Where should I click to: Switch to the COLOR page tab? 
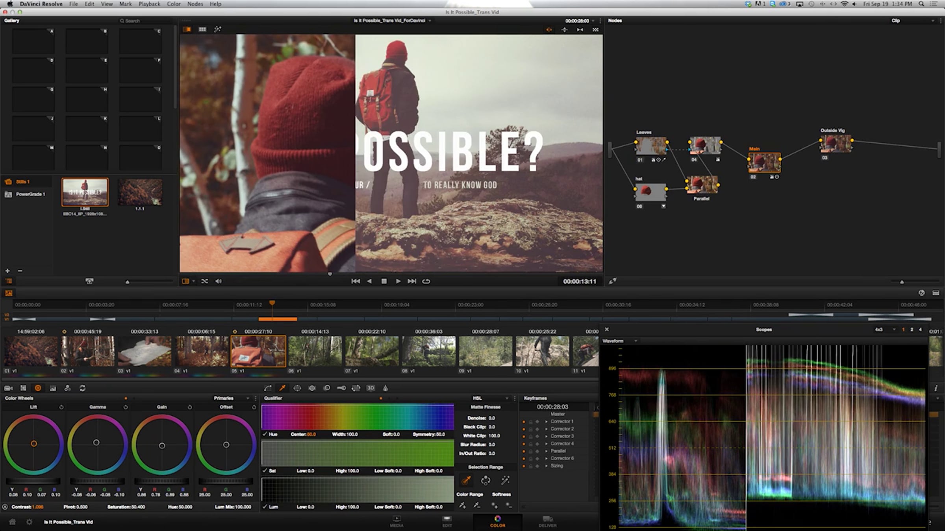(x=498, y=522)
